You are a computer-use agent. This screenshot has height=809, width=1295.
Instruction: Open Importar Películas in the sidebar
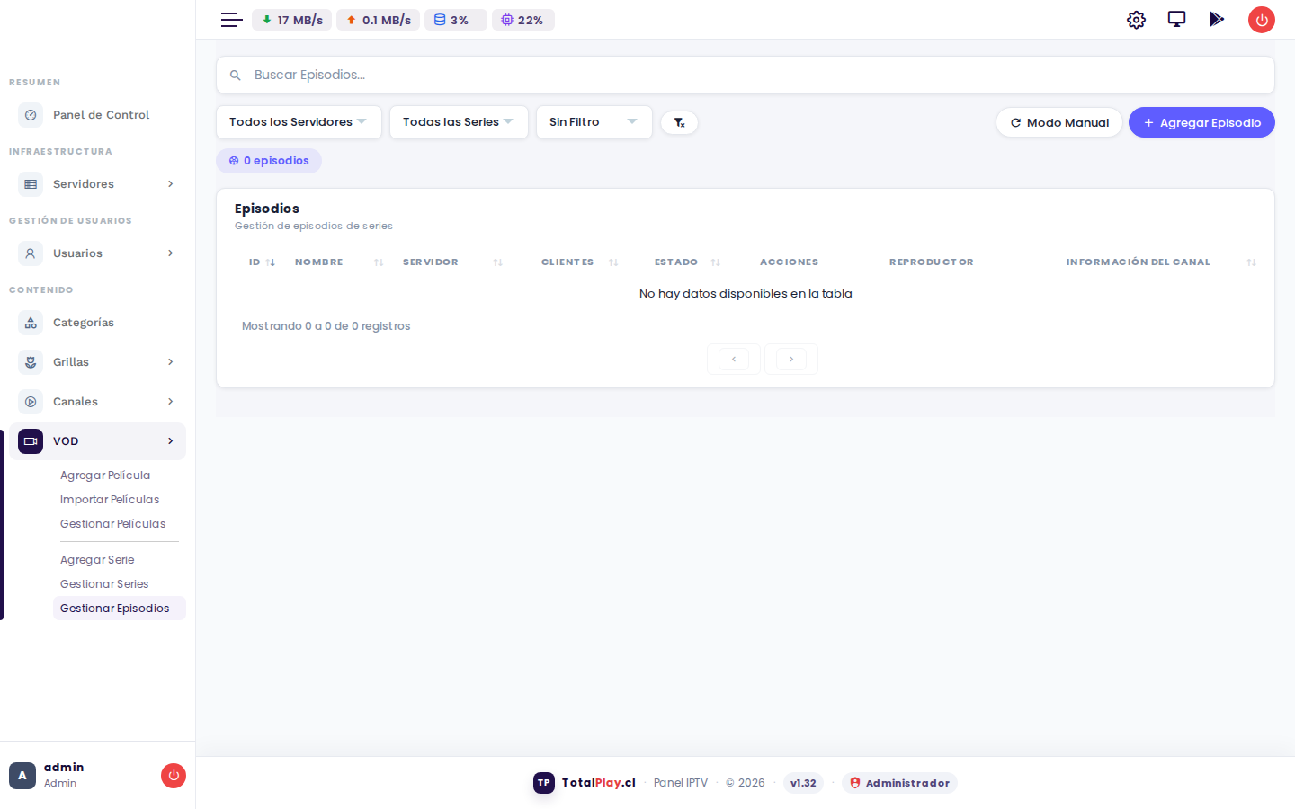pos(110,500)
